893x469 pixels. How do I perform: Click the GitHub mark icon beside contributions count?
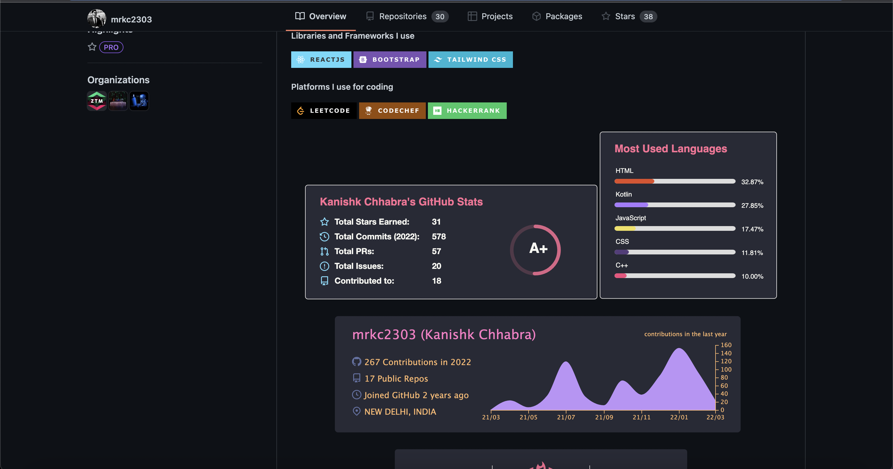tap(357, 362)
